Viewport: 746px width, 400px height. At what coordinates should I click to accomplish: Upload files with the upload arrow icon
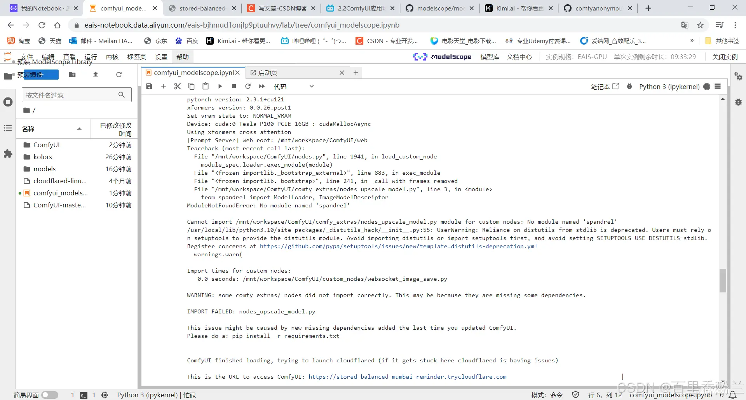coord(96,75)
